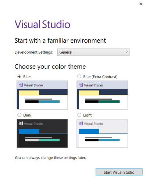Select the Dark theme radio button

coord(19,115)
